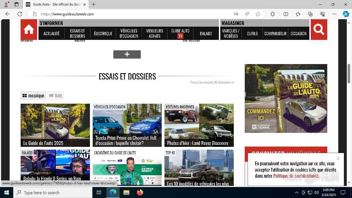Open Véhicules d'occasion menu
352x198 pixels.
tap(129, 34)
